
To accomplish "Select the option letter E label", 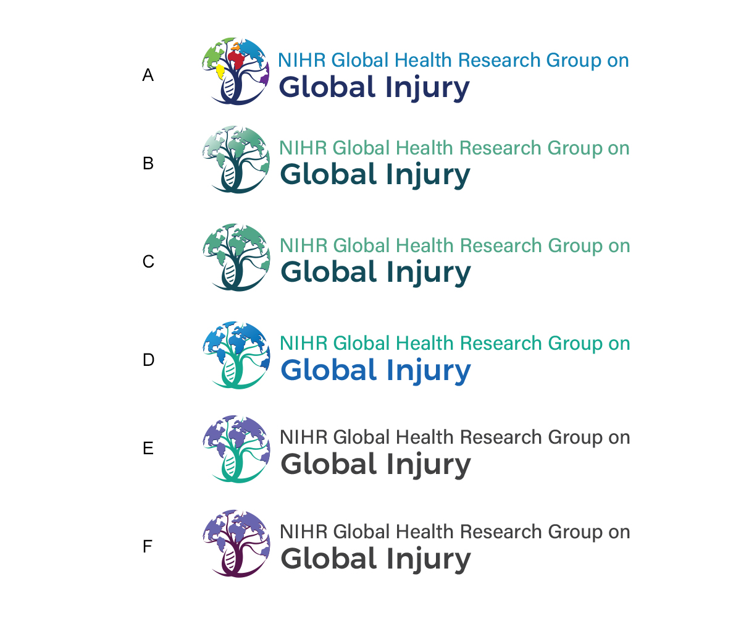I will pyautogui.click(x=148, y=448).
